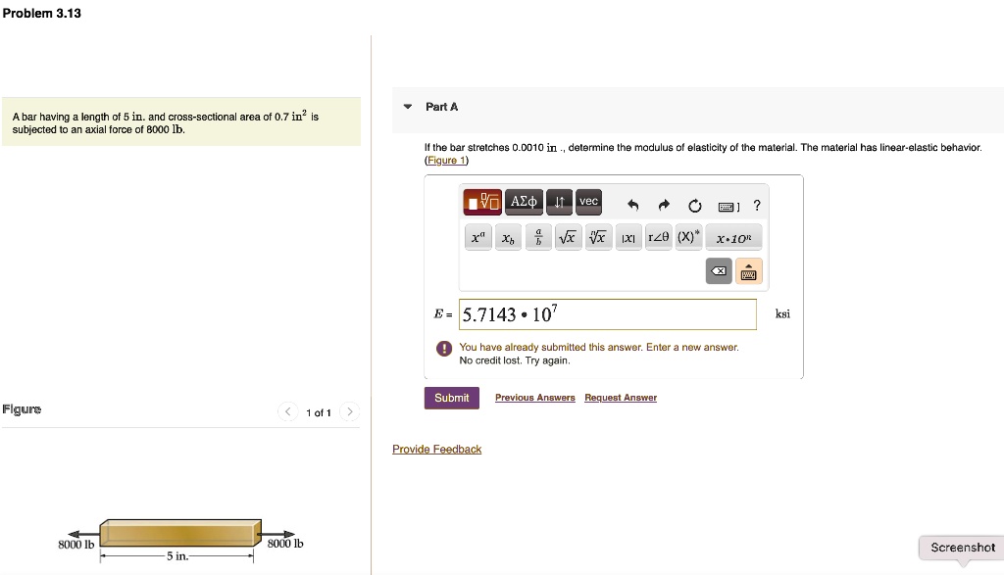
Task: Insert a fraction with the a/b icon
Action: 538,236
